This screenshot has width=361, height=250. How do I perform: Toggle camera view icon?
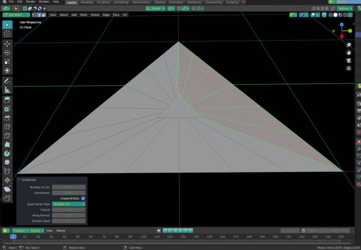coord(349,60)
